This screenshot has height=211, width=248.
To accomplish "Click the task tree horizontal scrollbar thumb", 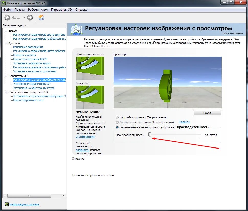I will (x=29, y=196).
